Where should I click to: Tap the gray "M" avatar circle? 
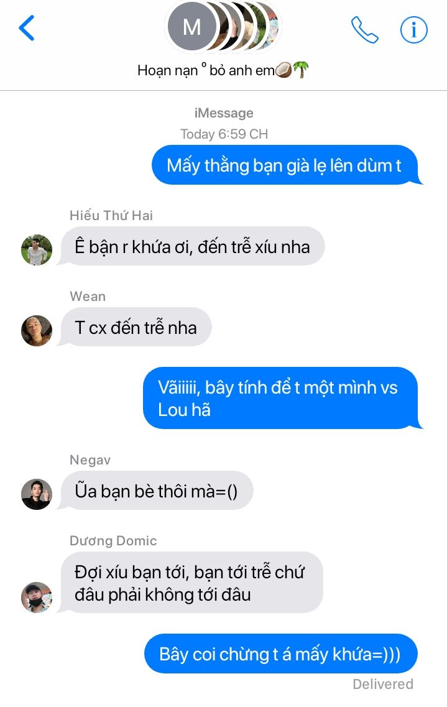click(x=192, y=27)
